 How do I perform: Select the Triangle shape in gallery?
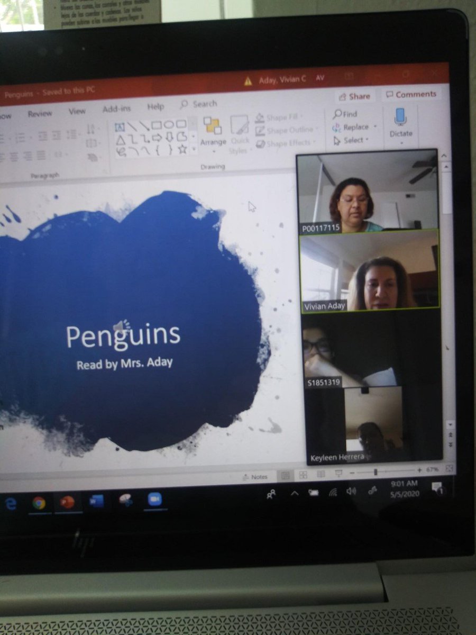[x=121, y=140]
